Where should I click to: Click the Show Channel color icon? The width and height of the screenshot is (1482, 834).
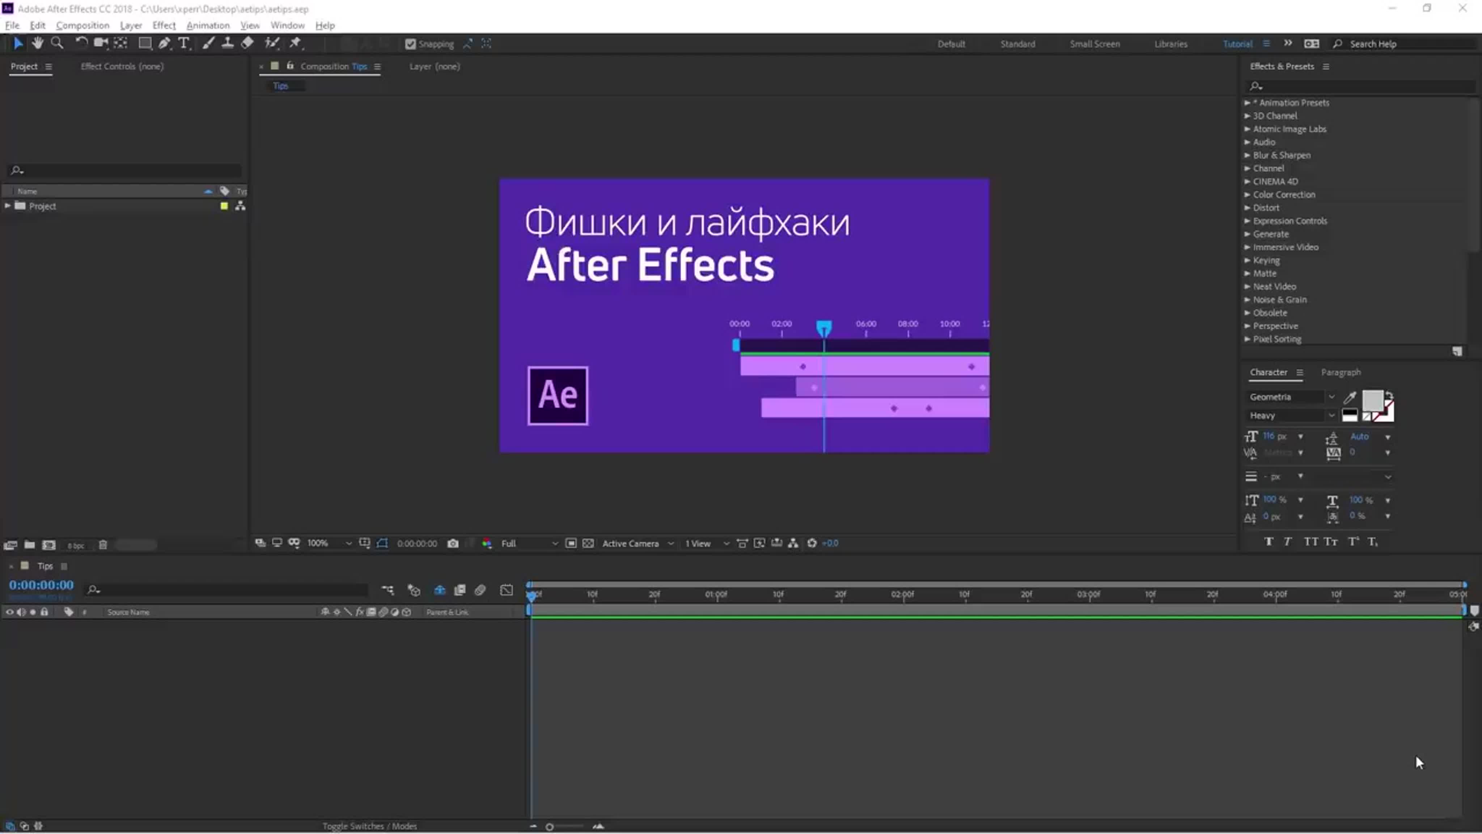point(487,543)
